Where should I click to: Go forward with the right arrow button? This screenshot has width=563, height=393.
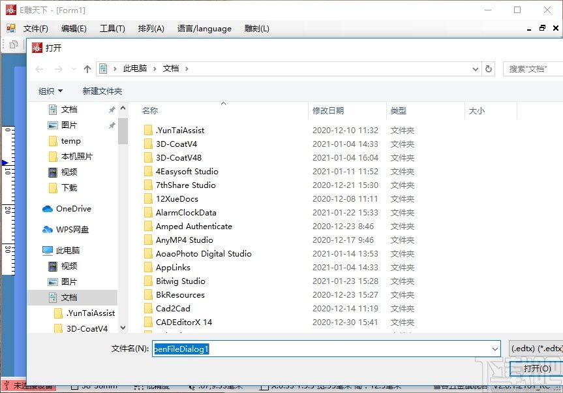[x=58, y=69]
